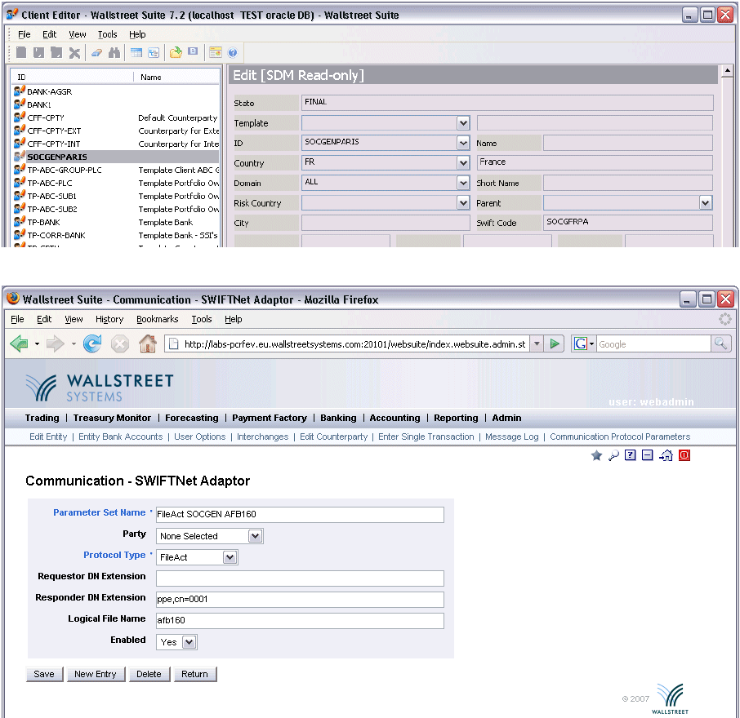
Task: Open the Reporting navigation tab
Action: click(x=456, y=418)
